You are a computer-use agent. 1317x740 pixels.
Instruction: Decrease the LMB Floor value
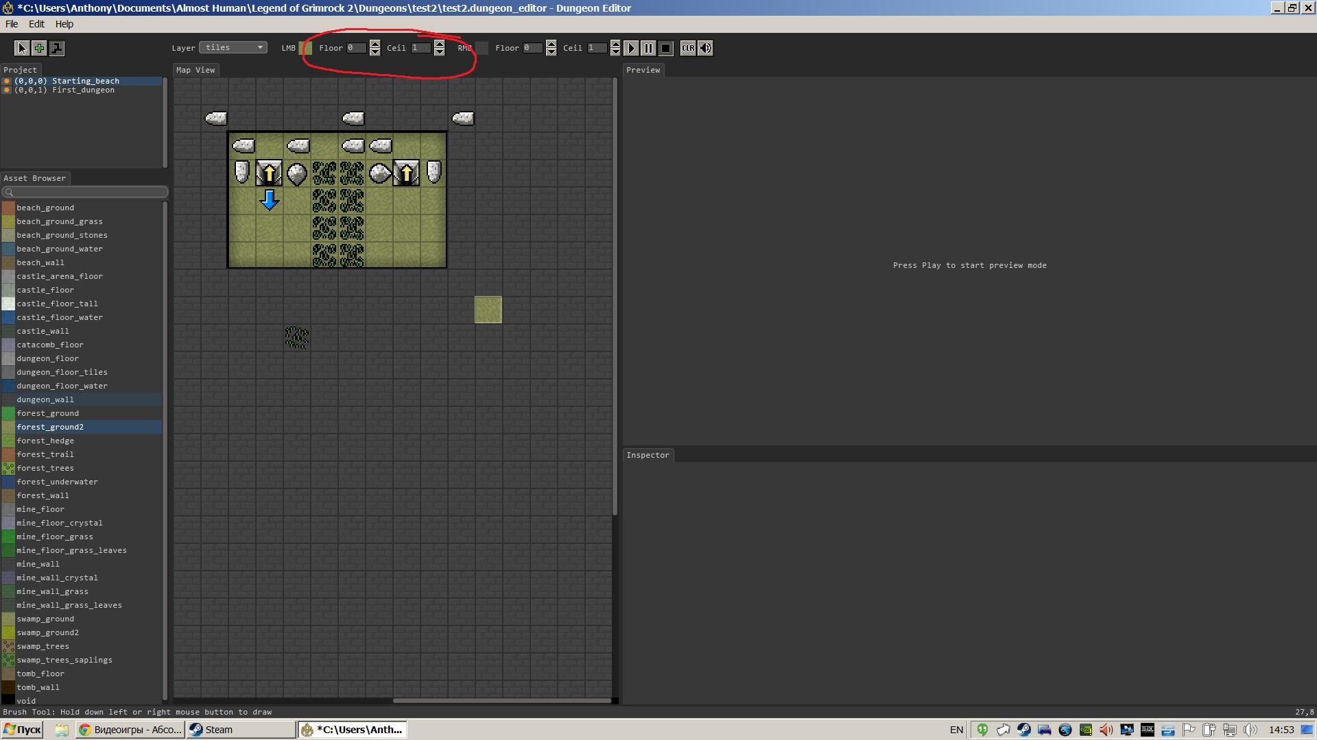coord(375,52)
